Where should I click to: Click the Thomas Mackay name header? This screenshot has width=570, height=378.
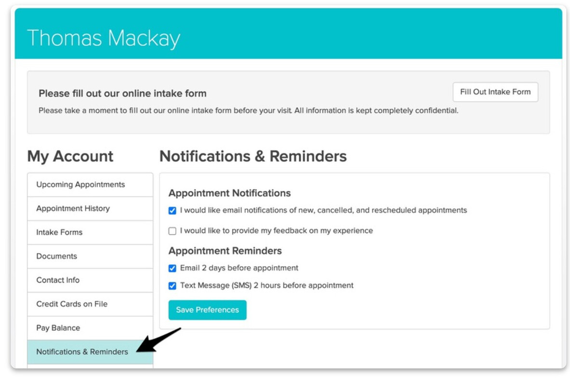(104, 39)
